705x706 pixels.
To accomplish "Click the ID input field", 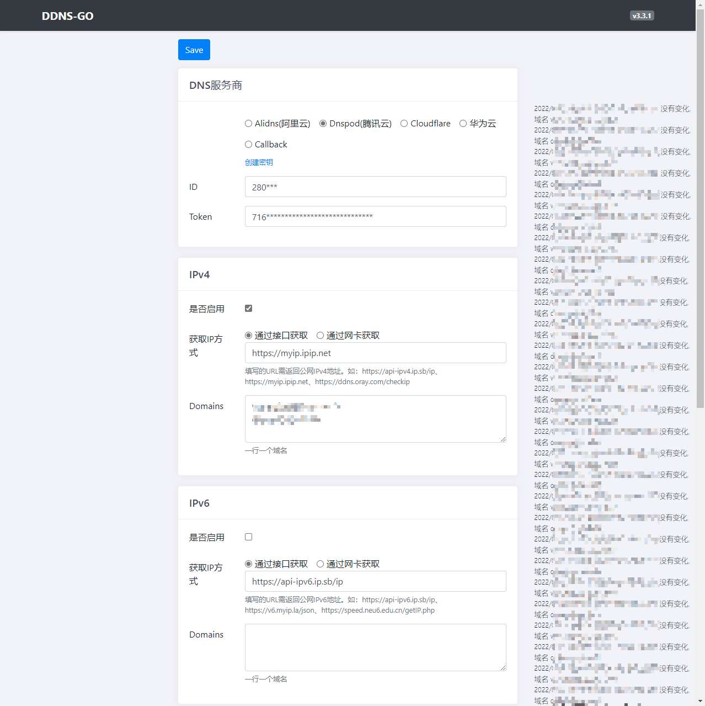I will [x=375, y=187].
